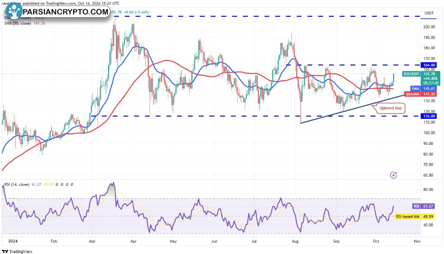This screenshot has width=444, height=254.
Task: Click the 170.00 price axis label
Action: [429, 59]
